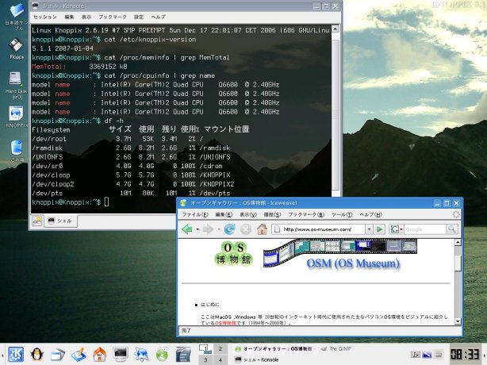This screenshot has height=365, width=487.
Task: Switch to virtual desktop 4 in pager
Action: click(220, 359)
